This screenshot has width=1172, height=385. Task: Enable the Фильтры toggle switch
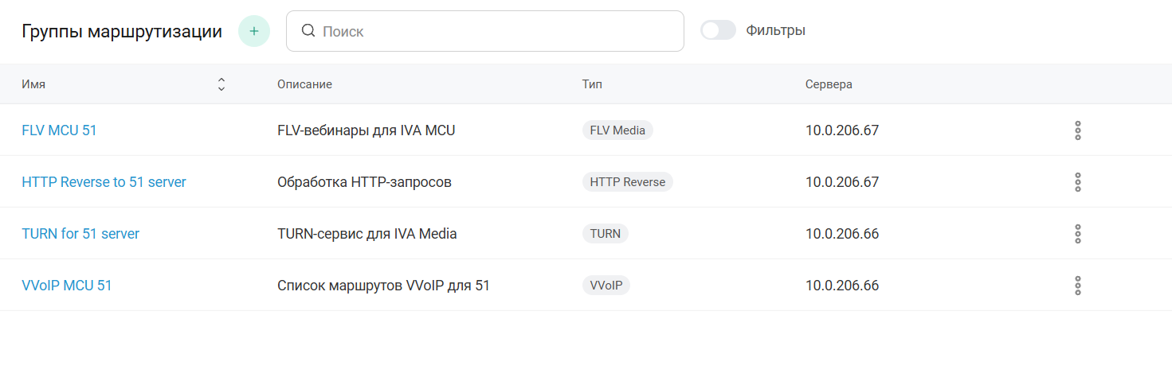[718, 30]
